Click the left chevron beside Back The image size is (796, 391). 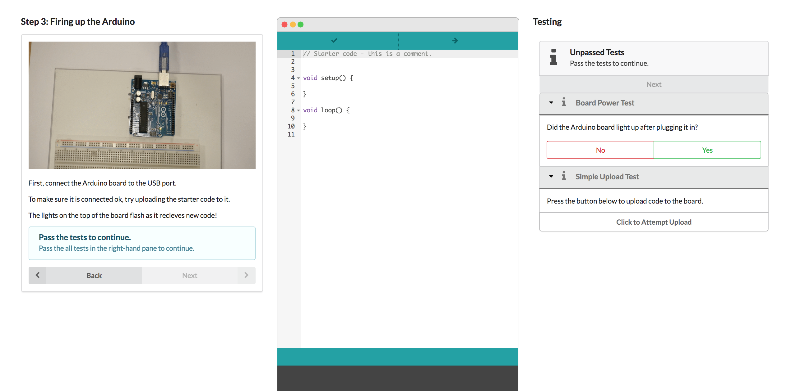37,275
